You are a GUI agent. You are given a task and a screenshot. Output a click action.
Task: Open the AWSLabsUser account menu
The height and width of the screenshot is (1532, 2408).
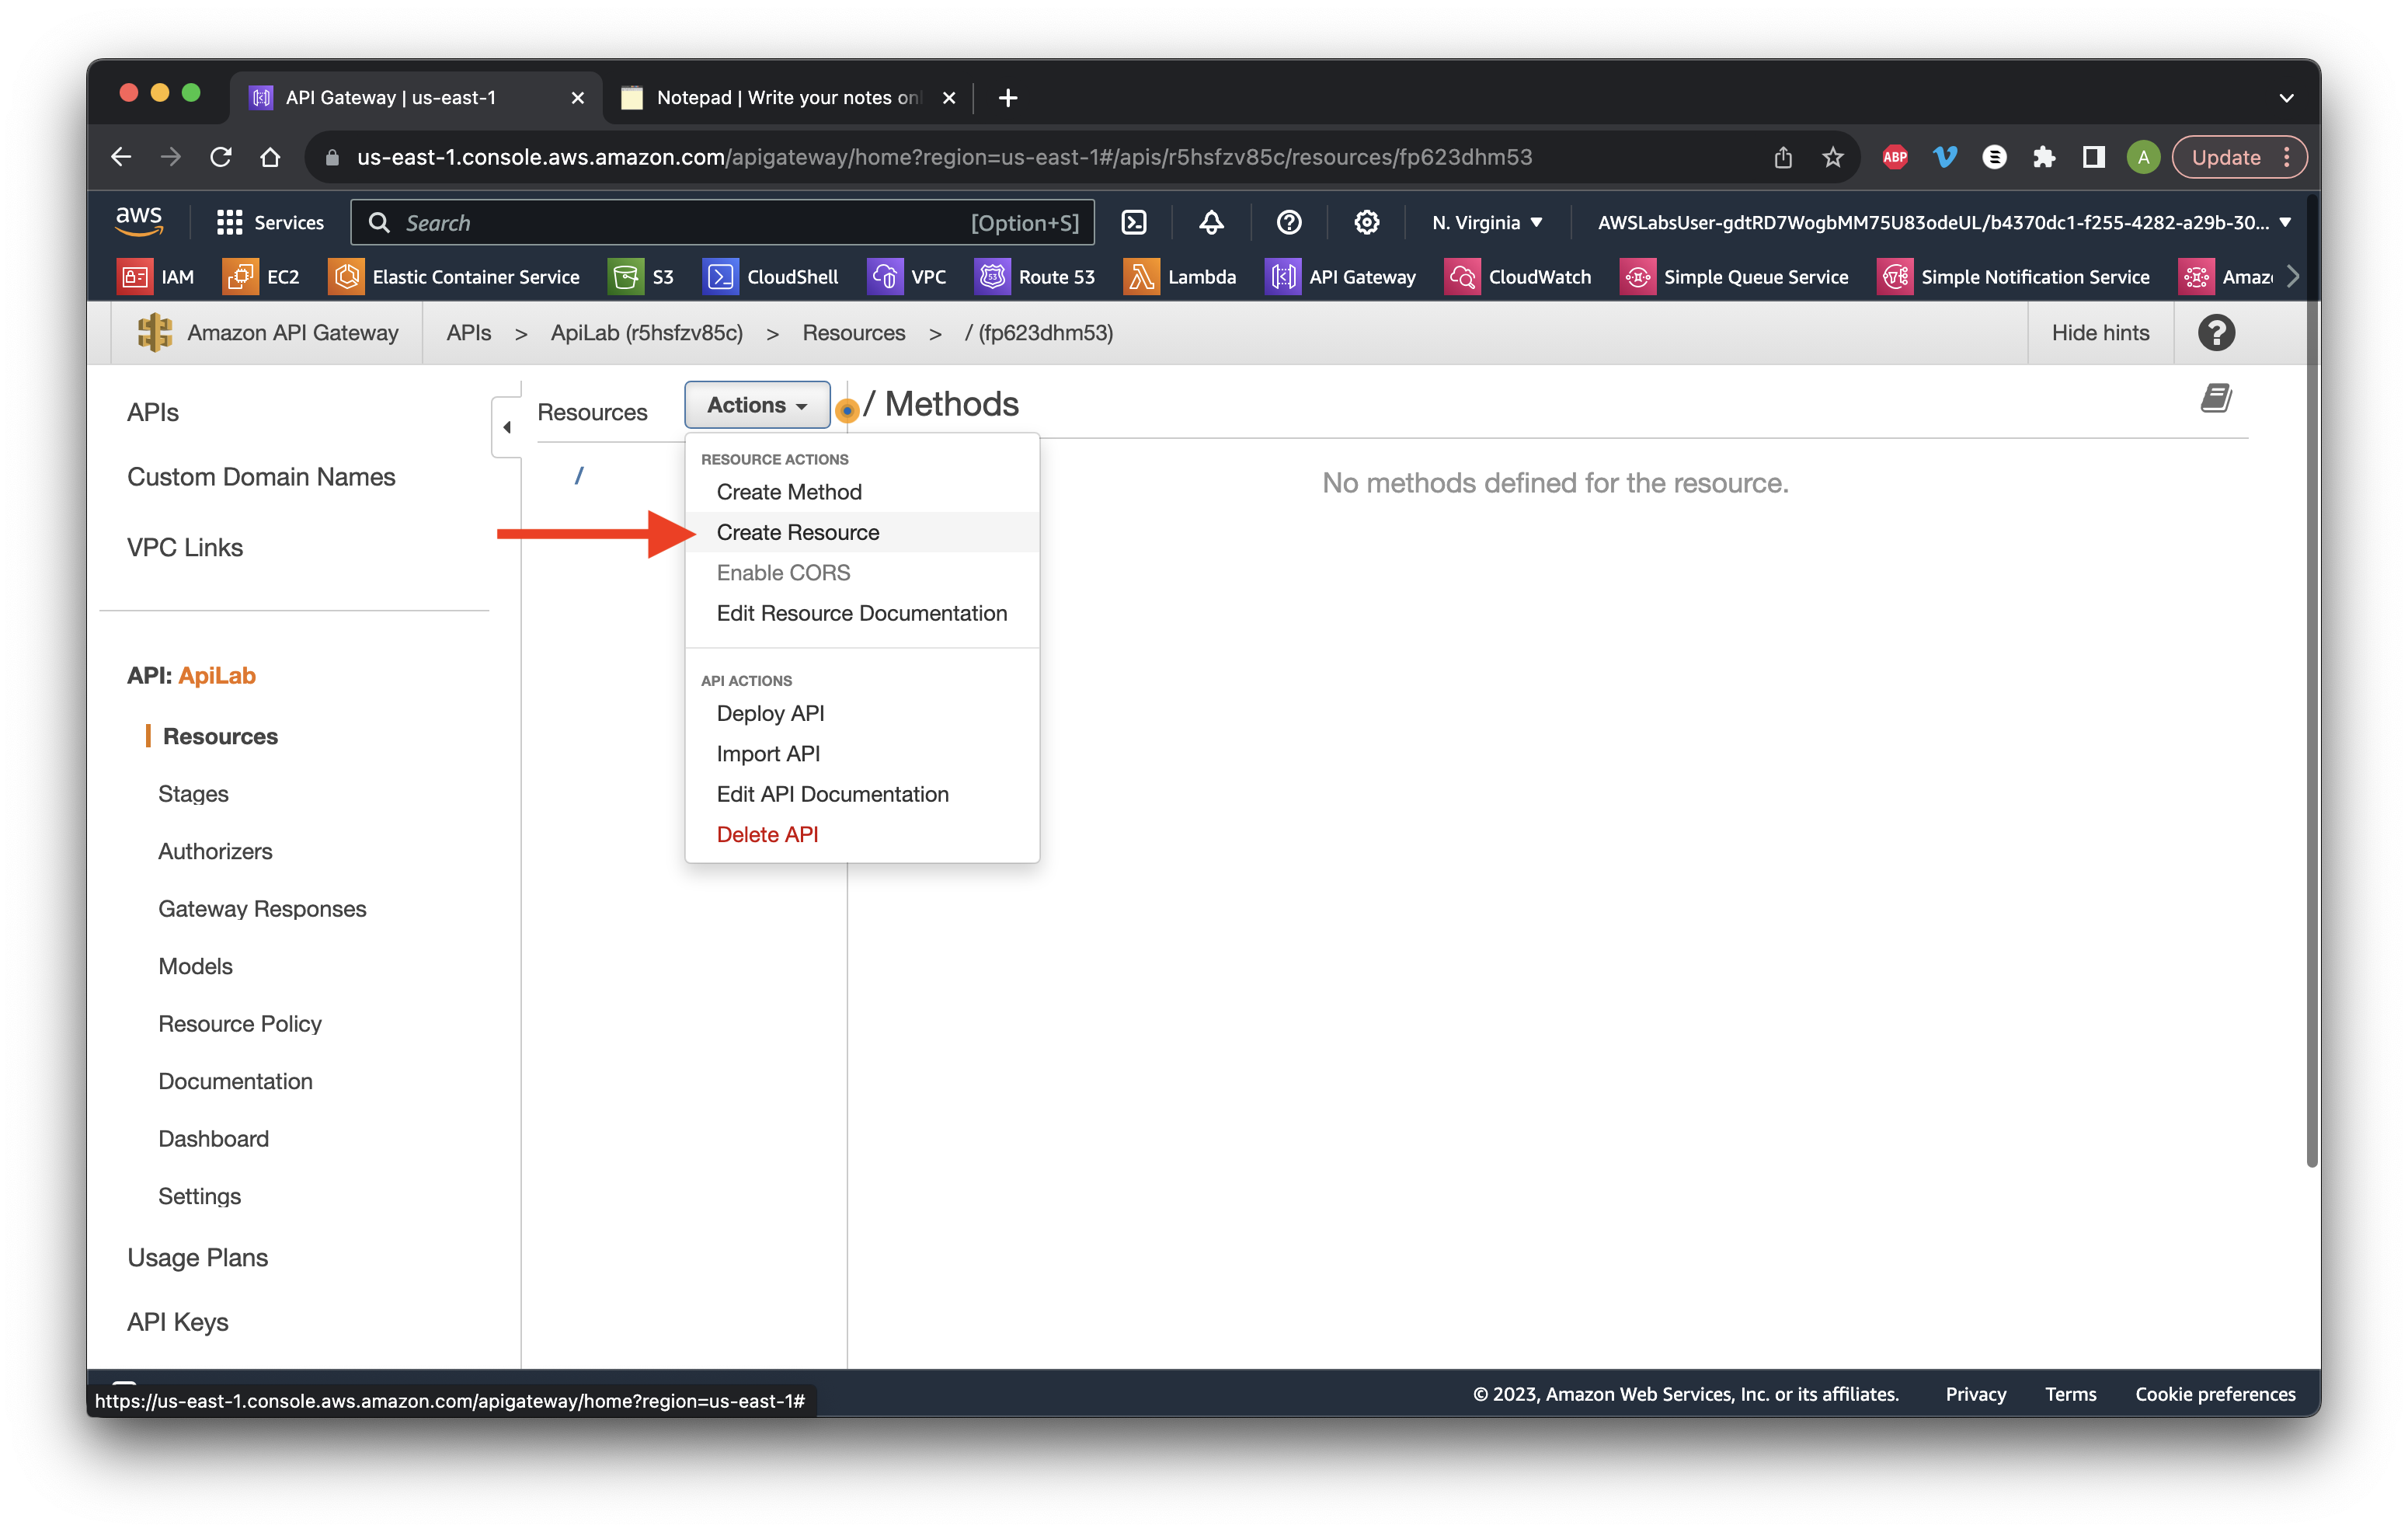coord(1944,222)
